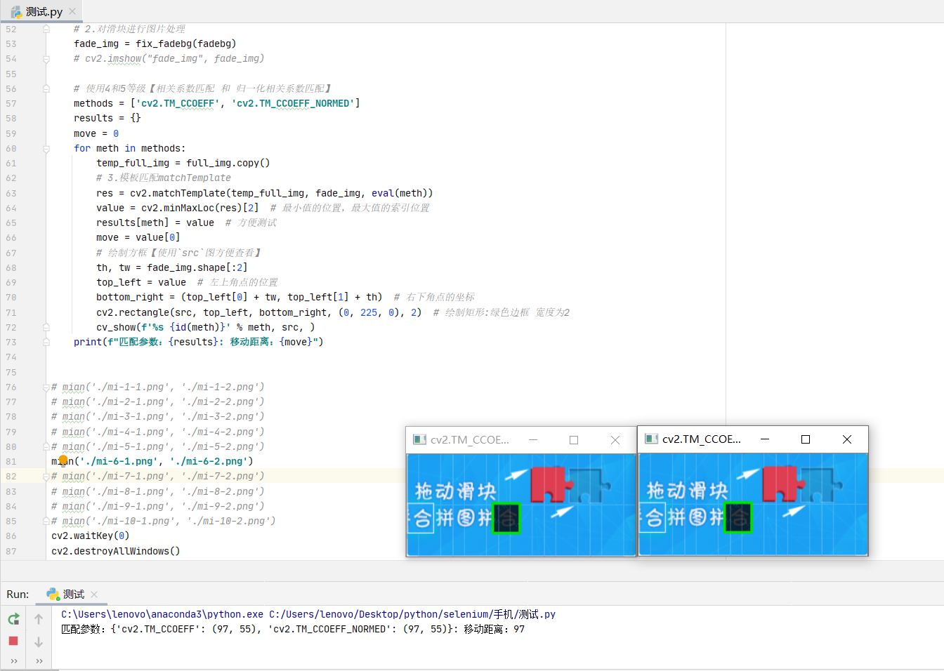Click fix_fadebg(fadebg) on line 53

click(x=185, y=44)
